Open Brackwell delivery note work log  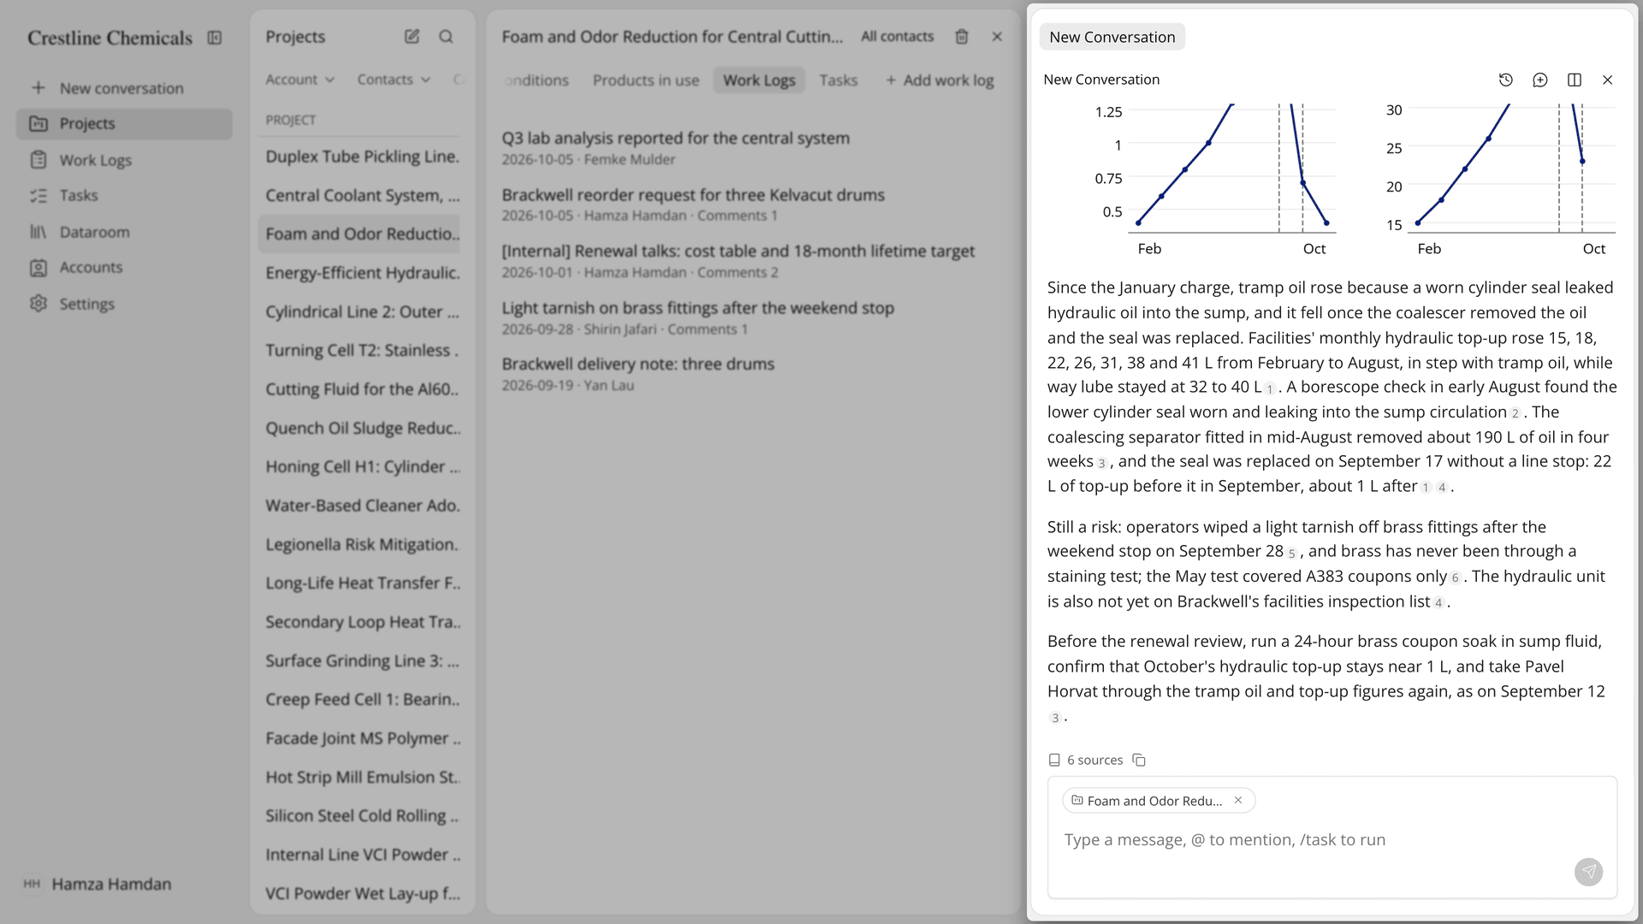coord(753,374)
